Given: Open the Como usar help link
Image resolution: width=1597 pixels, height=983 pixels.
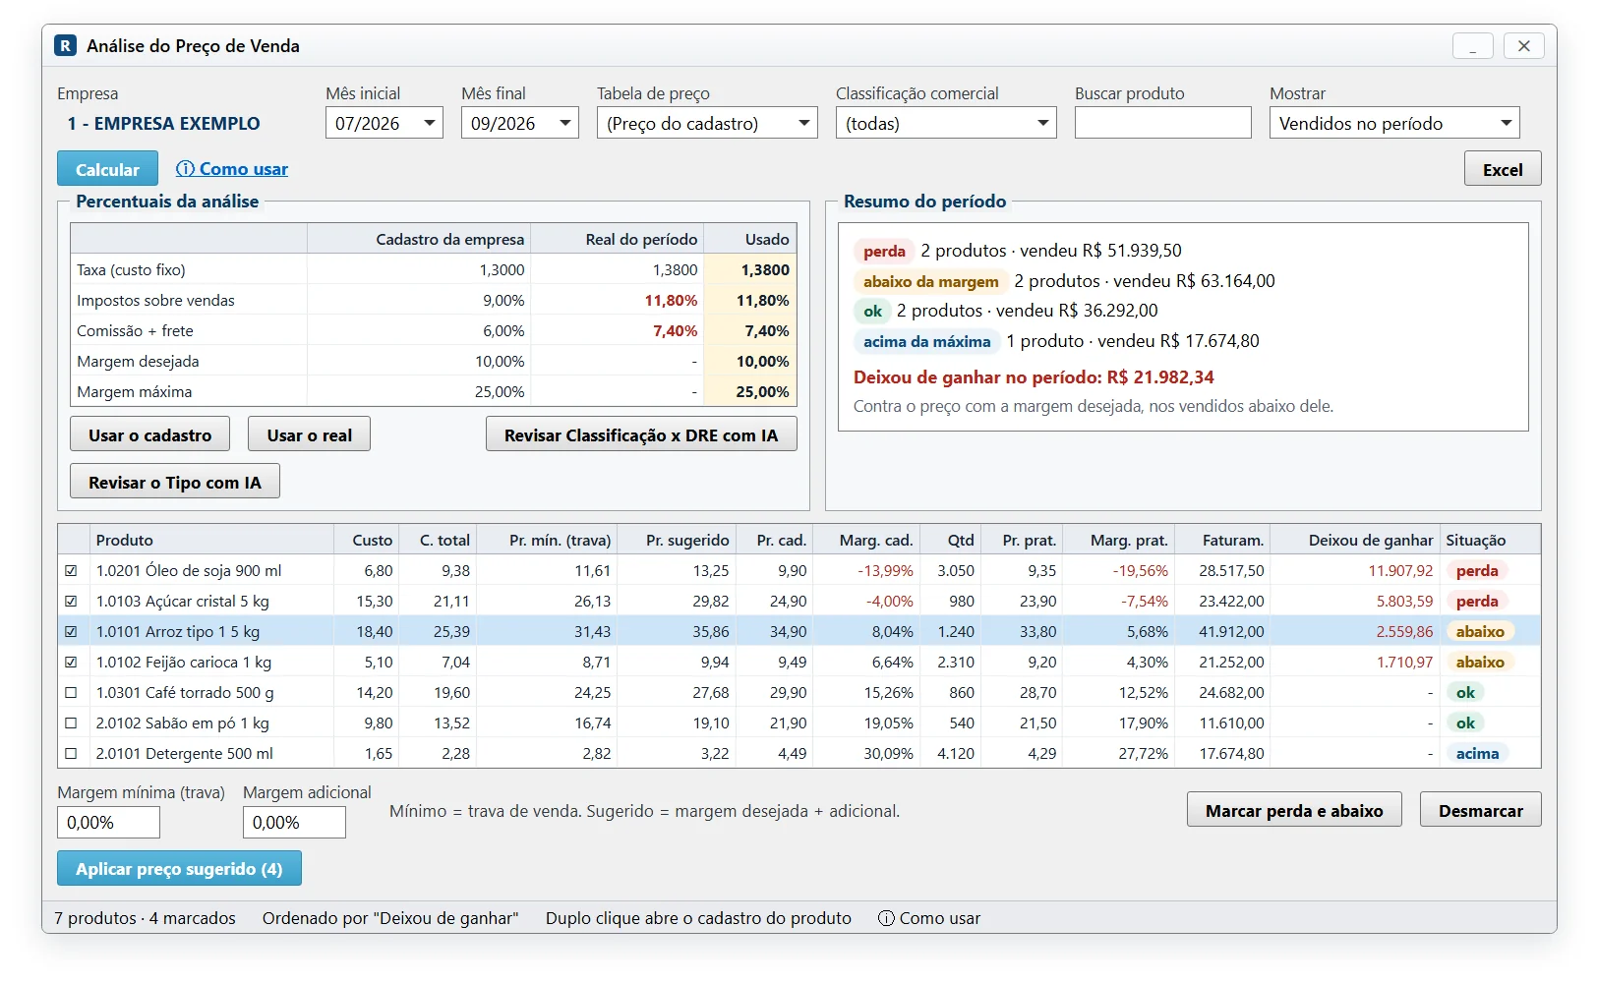Looking at the screenshot, I should coord(232,169).
